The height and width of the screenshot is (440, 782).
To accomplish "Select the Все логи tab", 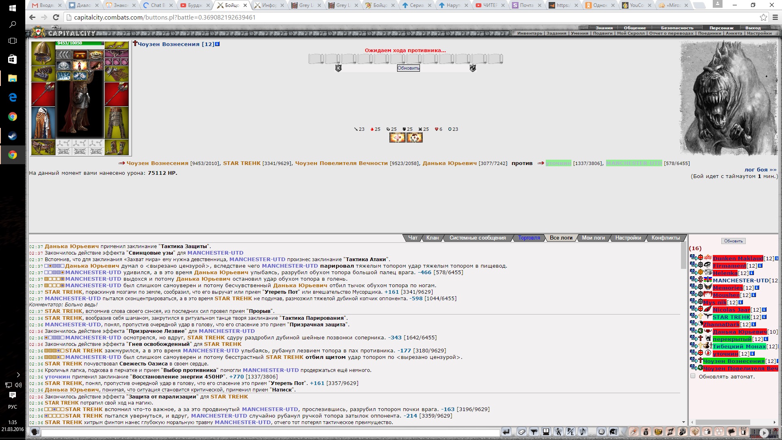I will click(561, 238).
